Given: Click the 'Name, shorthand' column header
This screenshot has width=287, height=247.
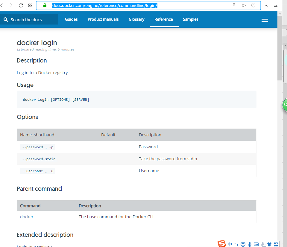Looking at the screenshot, I should click(37, 135).
